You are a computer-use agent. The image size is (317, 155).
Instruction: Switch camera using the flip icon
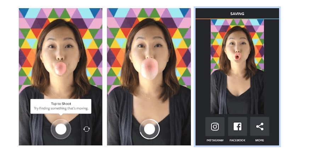[x=86, y=129]
